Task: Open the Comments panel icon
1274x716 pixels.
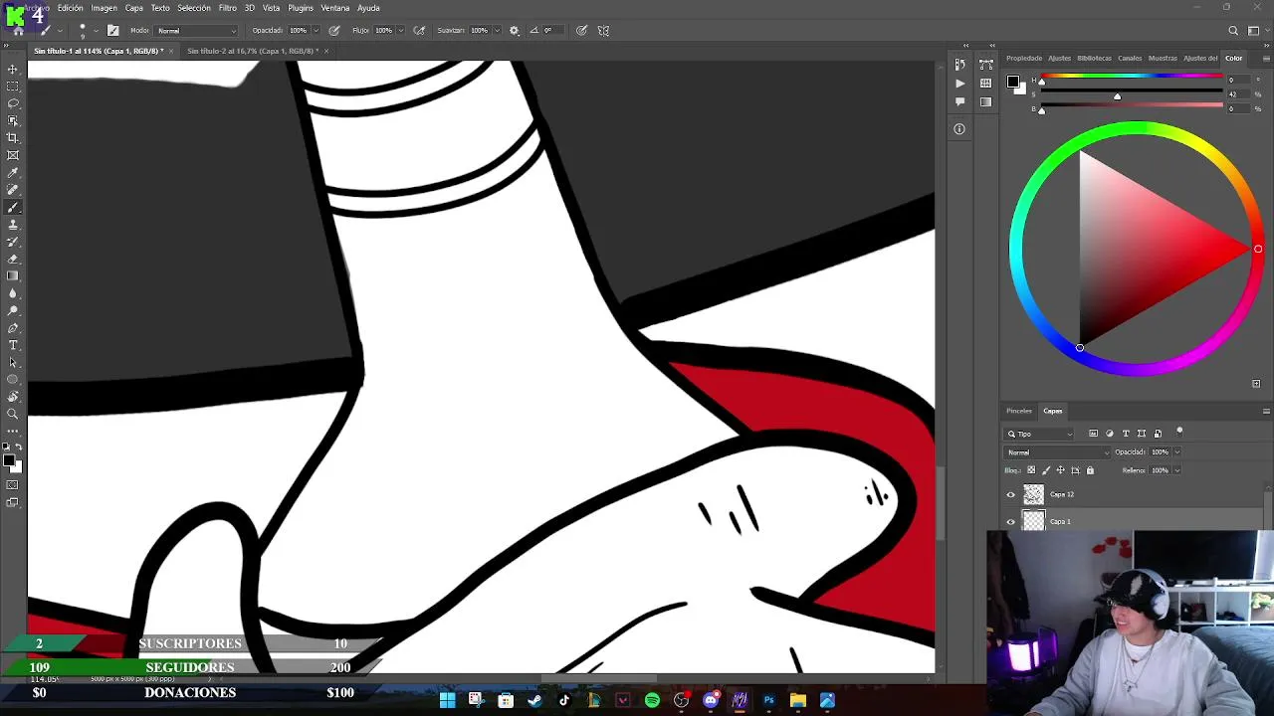Action: pyautogui.click(x=959, y=101)
